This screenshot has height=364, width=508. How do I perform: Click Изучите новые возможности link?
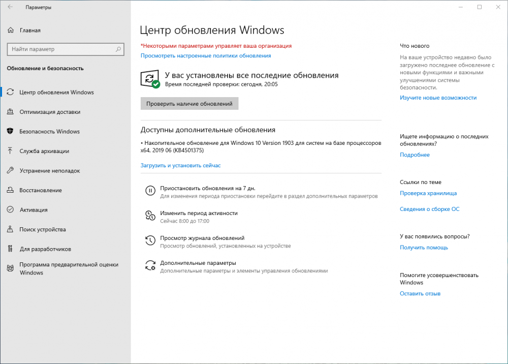[x=438, y=98]
